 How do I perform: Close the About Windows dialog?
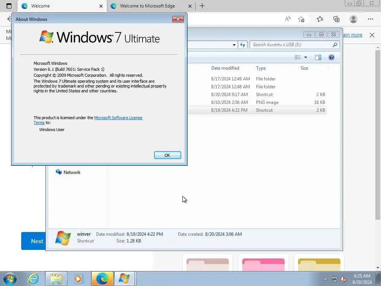point(178,19)
